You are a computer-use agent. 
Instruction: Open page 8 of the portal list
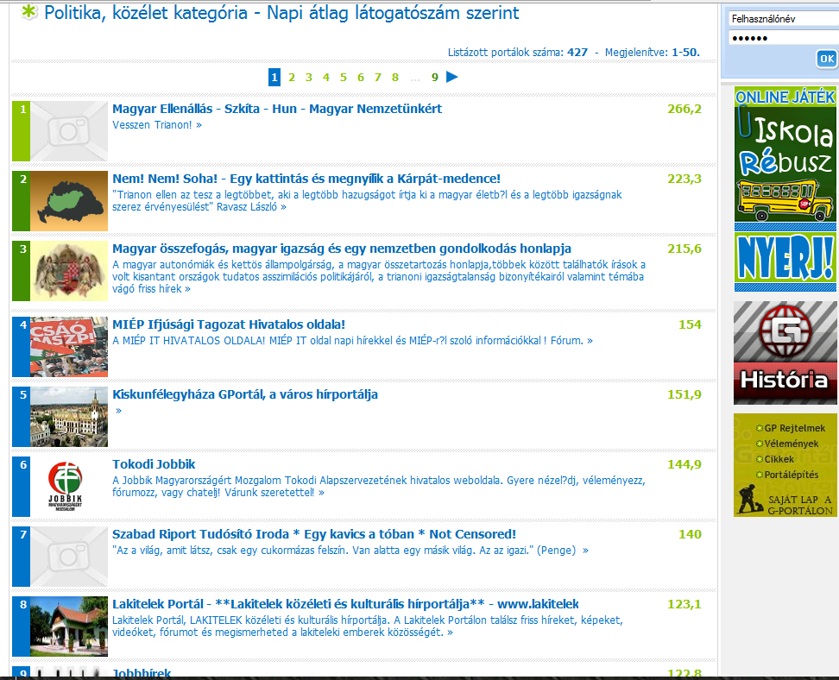tap(394, 78)
